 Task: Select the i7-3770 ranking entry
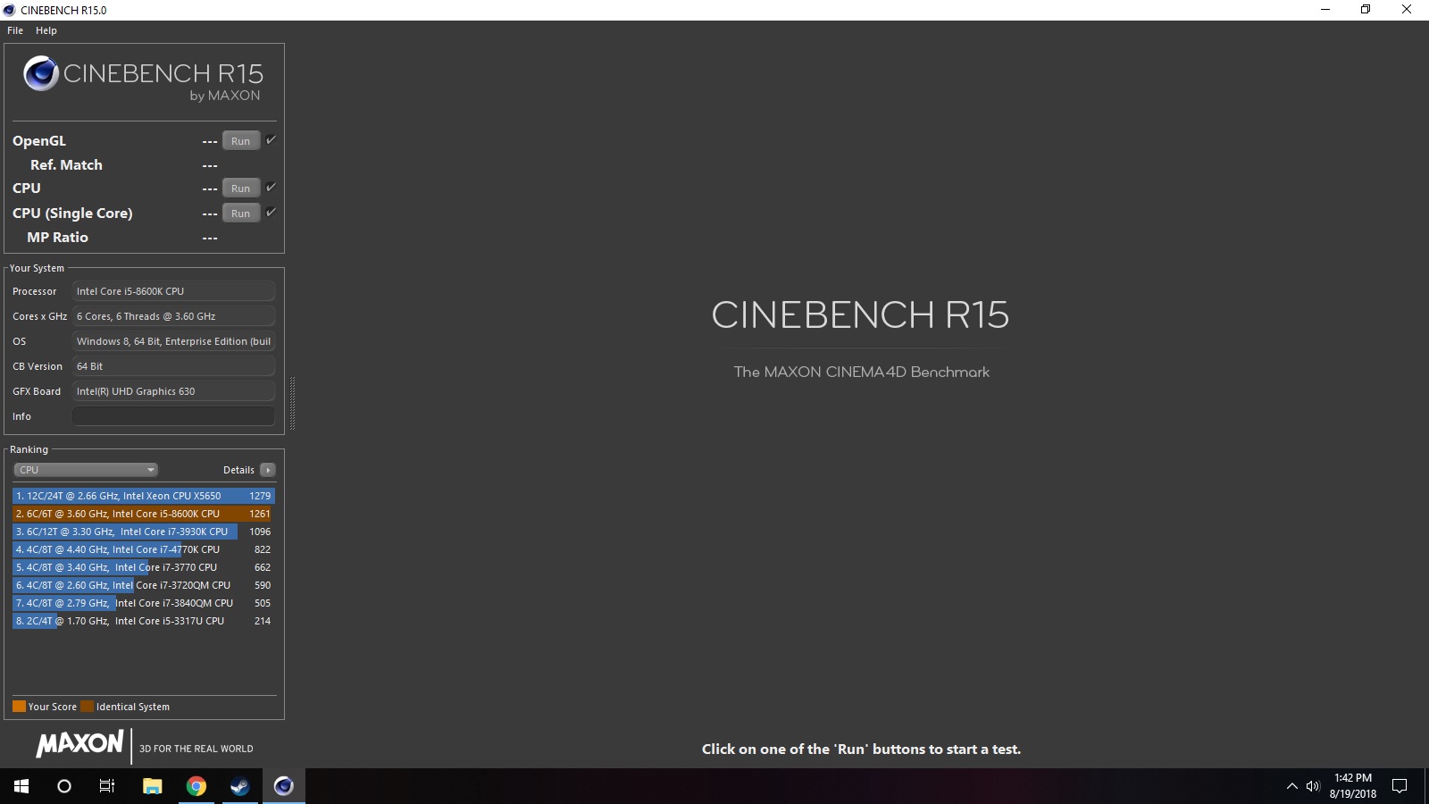point(144,567)
